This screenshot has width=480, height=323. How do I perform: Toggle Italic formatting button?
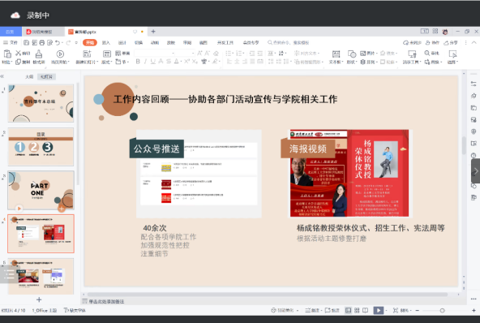tap(145, 62)
